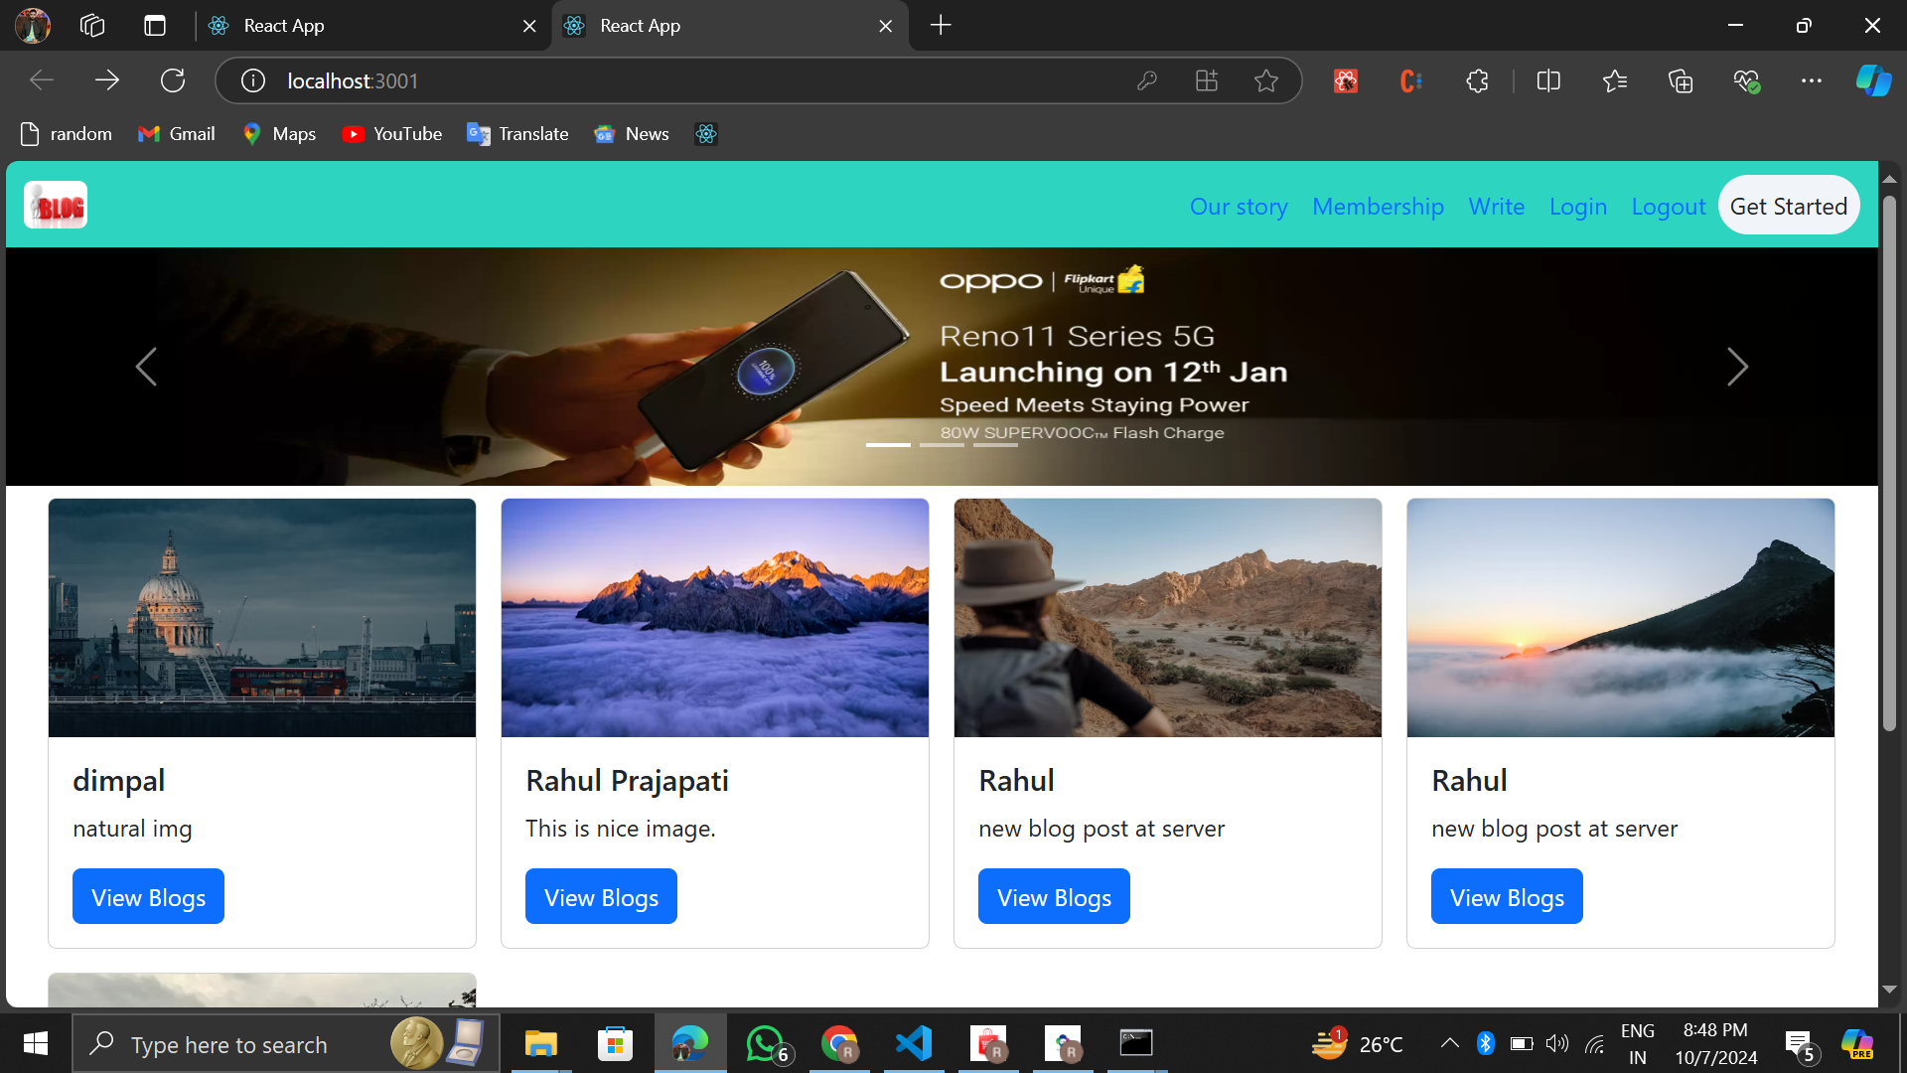View Blogs on Rahul Prajapati card
The height and width of the screenshot is (1073, 1907).
(601, 896)
